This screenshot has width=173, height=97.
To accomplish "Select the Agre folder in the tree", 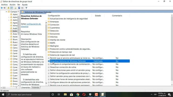I will click(14, 23).
